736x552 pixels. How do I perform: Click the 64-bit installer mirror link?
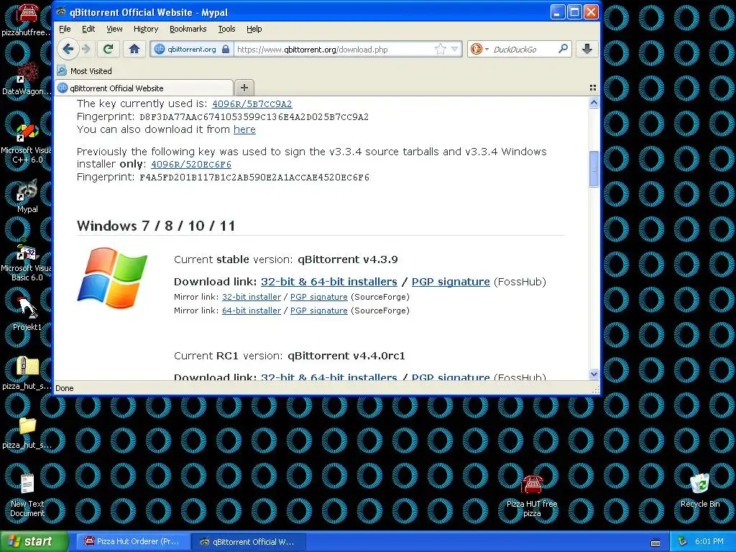tap(251, 310)
